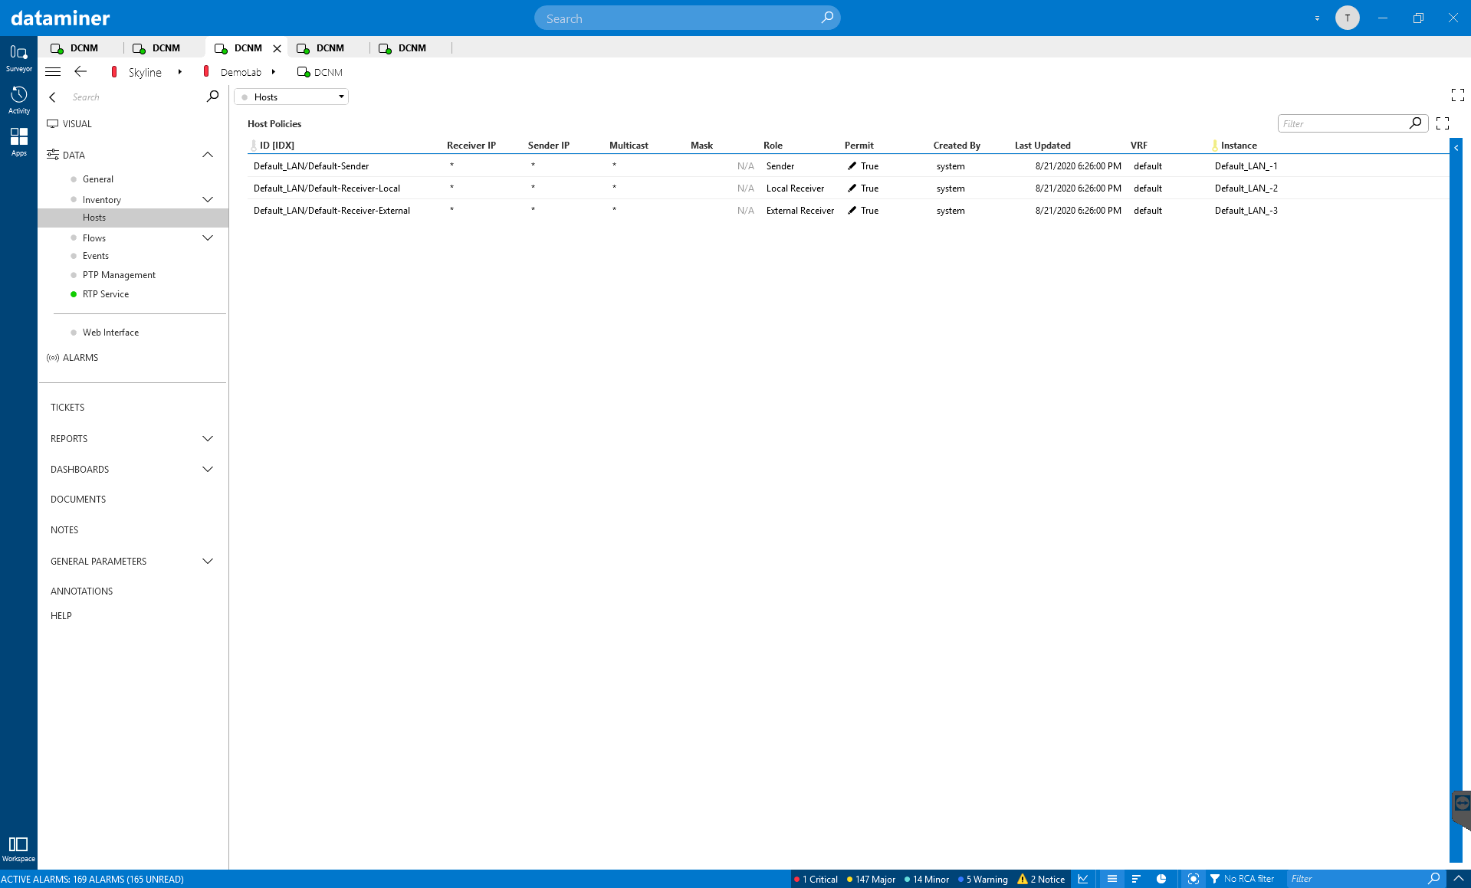Click the magnifier in the top search bar

pyautogui.click(x=827, y=18)
